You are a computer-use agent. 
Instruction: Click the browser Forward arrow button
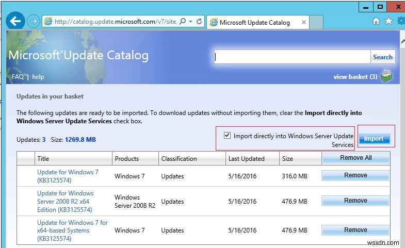pyautogui.click(x=34, y=21)
